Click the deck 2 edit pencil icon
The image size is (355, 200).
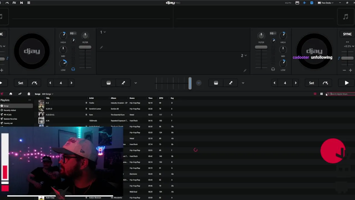[245, 71]
